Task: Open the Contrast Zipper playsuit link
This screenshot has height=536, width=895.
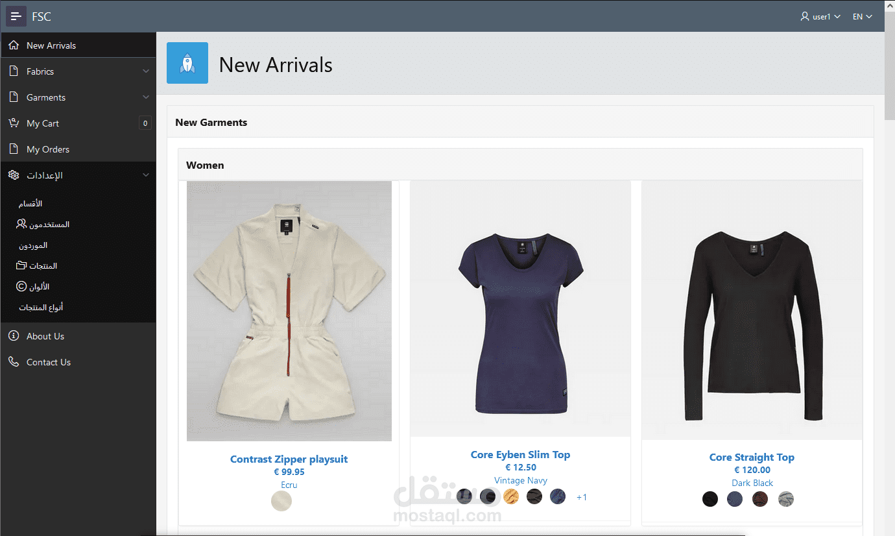Action: click(x=289, y=459)
